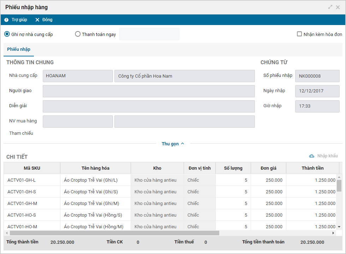Click the horizontal scrollbar thumb
This screenshot has height=254, width=346.
pyautogui.click(x=114, y=233)
